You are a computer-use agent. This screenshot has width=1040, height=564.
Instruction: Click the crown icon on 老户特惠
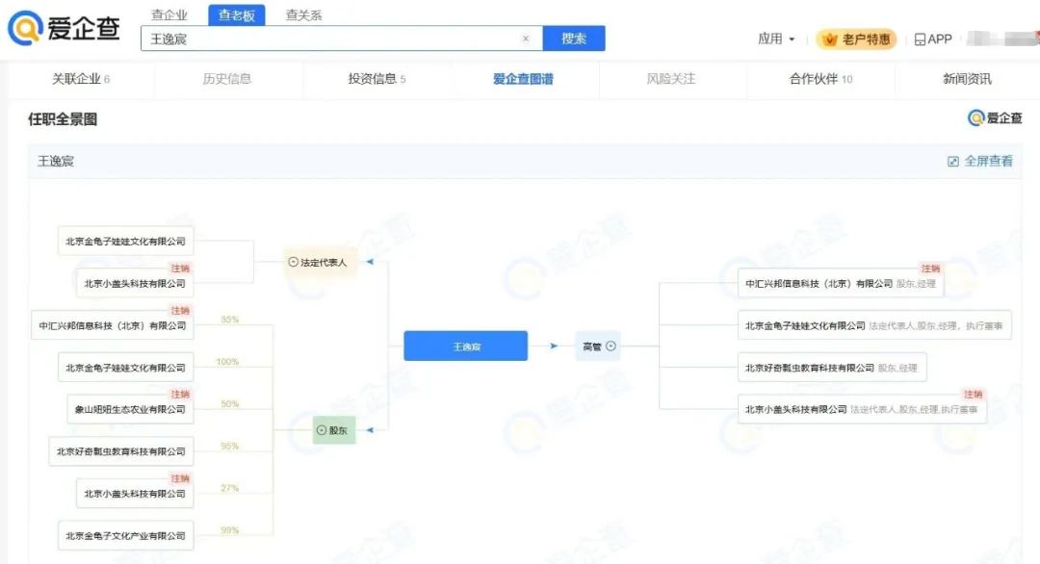[829, 39]
